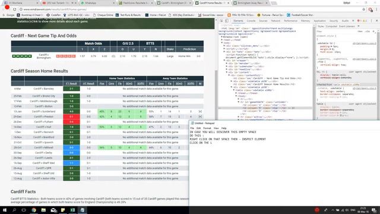The height and width of the screenshot is (214, 380).
Task: Open the Network tab in DevTools
Action: (x=275, y=21)
